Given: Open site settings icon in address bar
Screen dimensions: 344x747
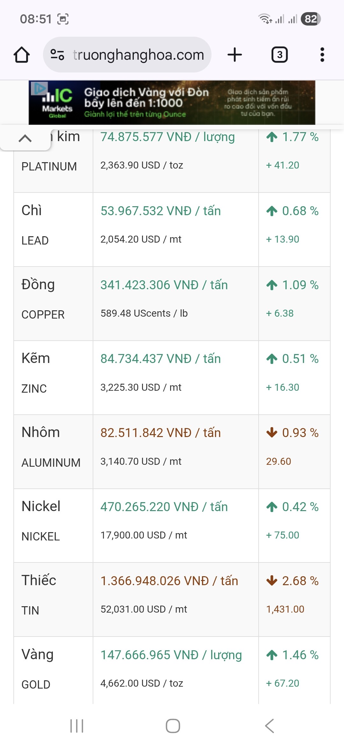Looking at the screenshot, I should point(57,55).
